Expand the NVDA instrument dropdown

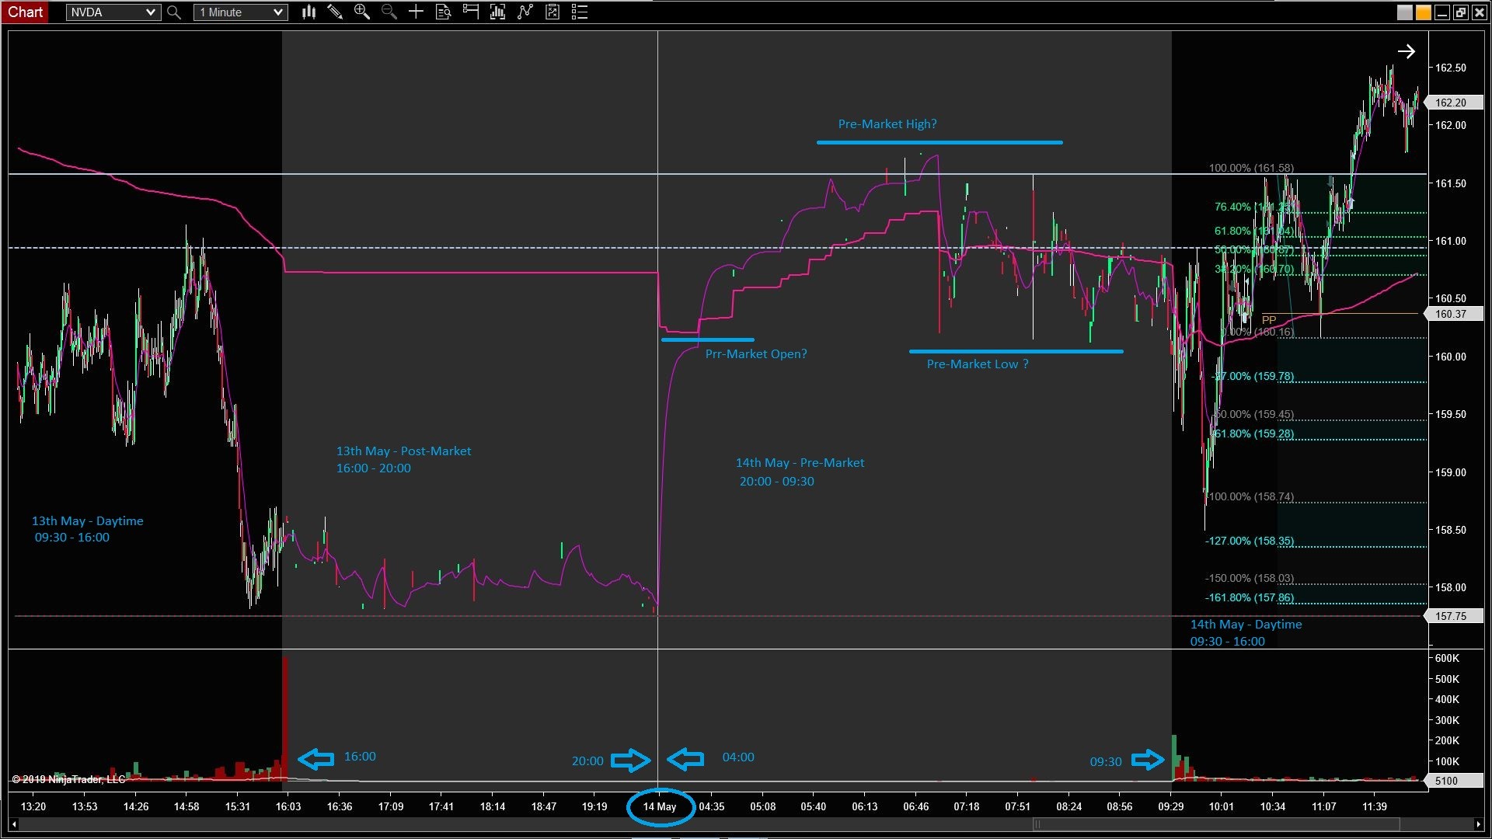point(151,12)
